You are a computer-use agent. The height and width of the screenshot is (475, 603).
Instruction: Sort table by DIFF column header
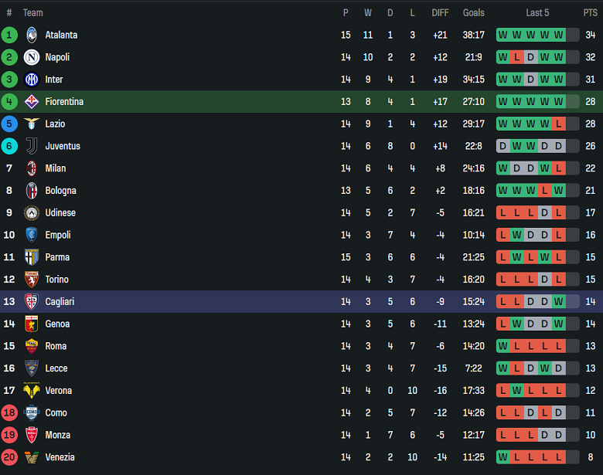(x=440, y=13)
